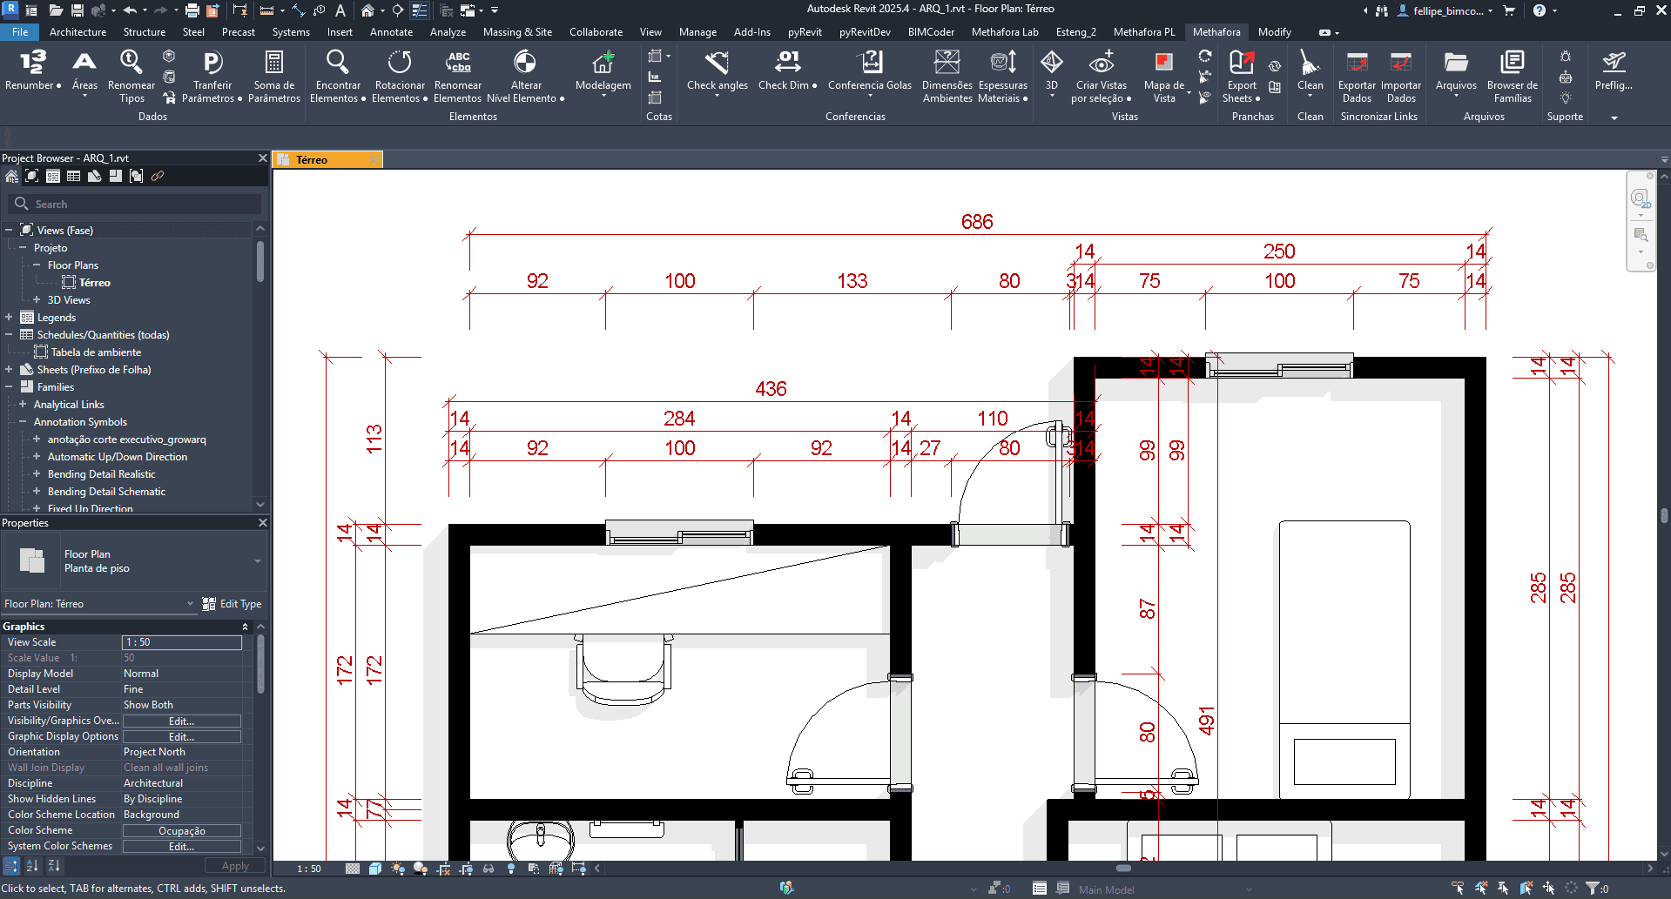Click Export Sheets icon

coord(1242,63)
